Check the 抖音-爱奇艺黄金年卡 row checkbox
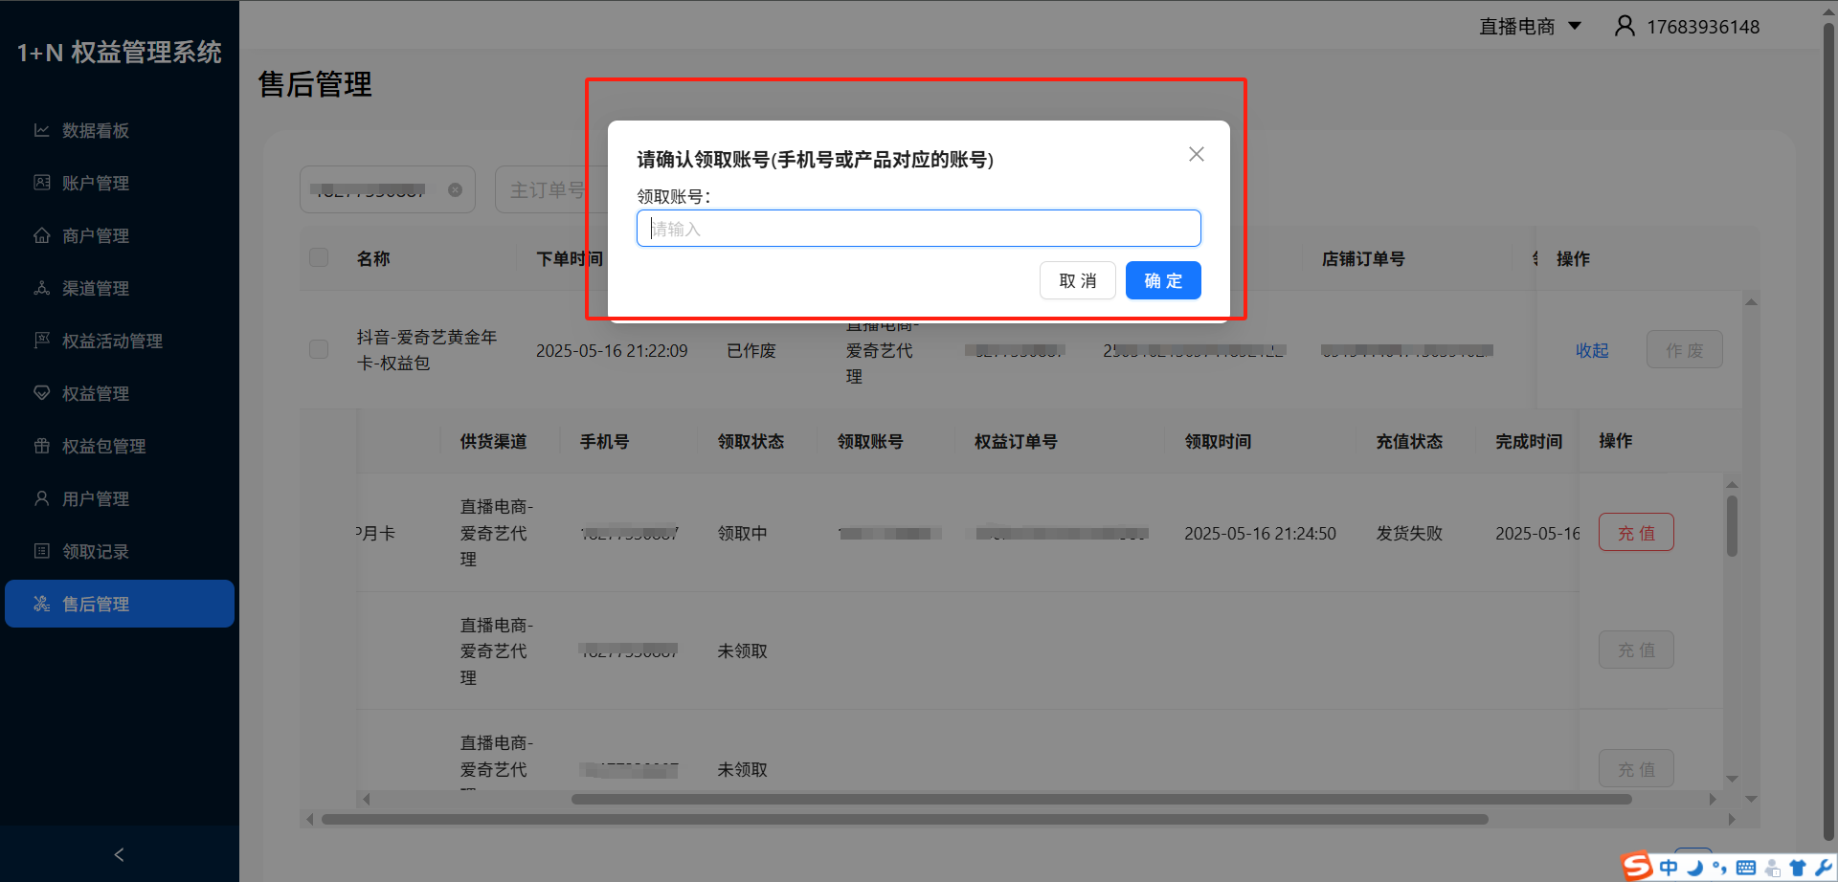 click(x=319, y=349)
